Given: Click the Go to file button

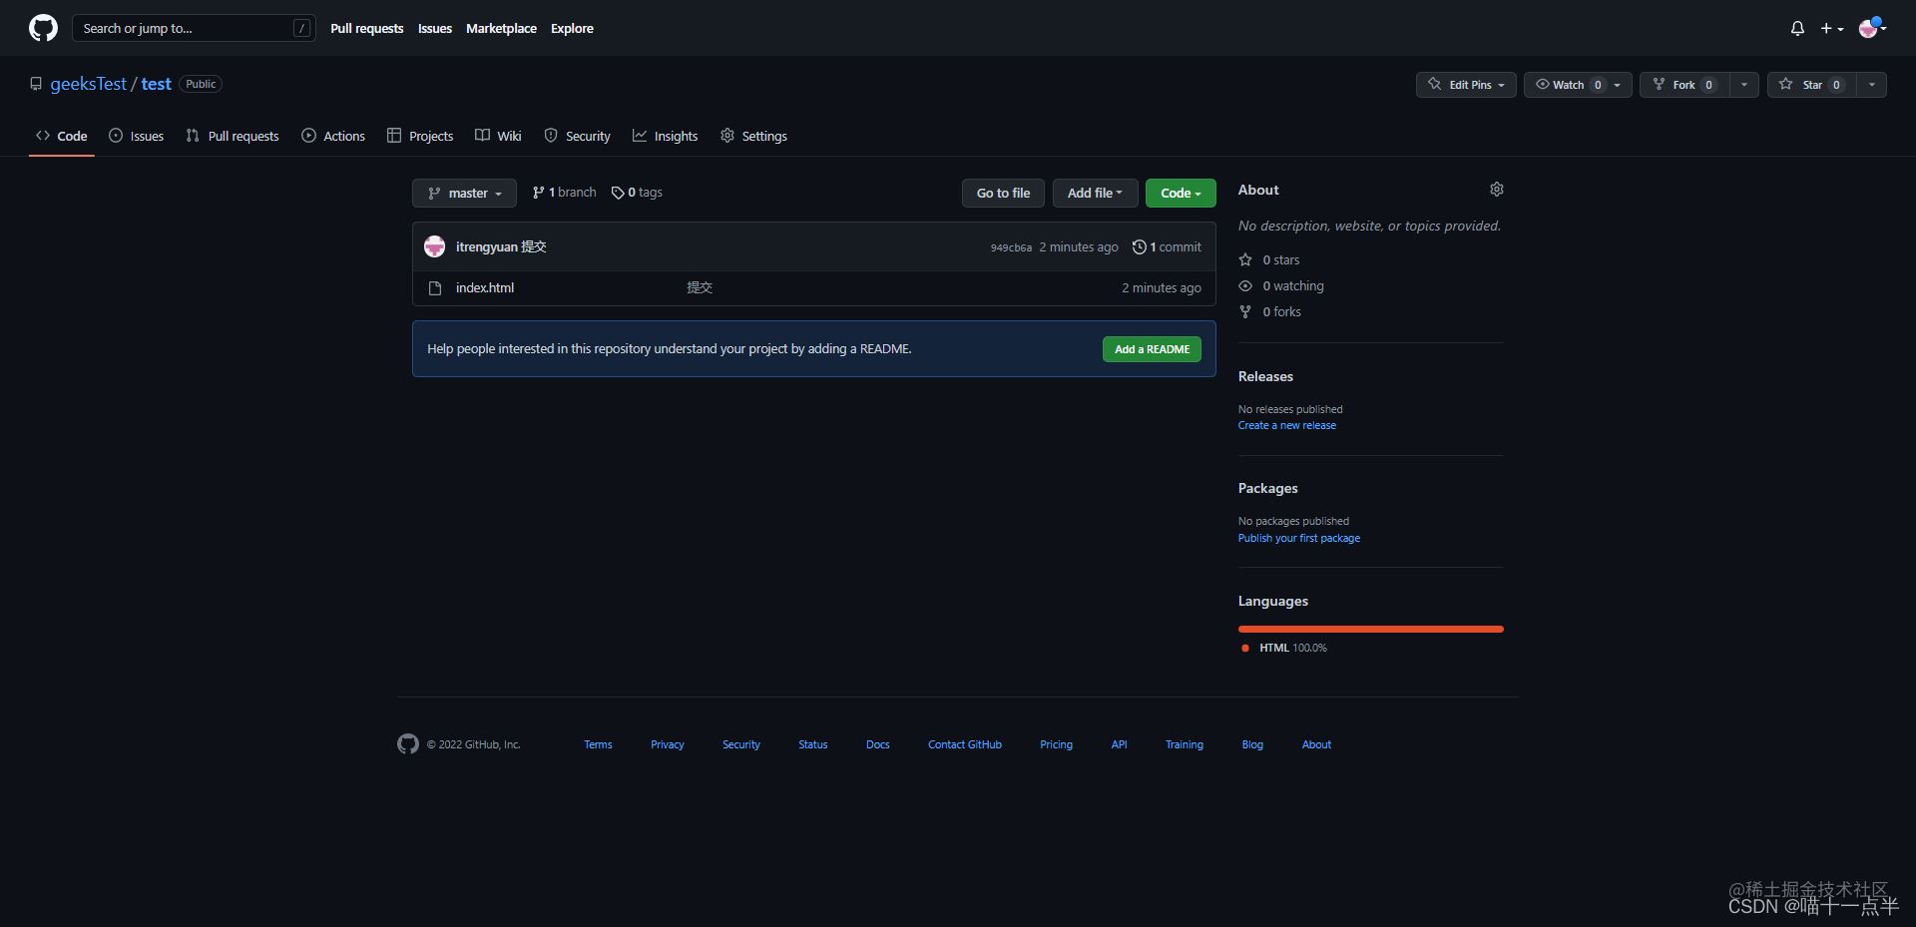Looking at the screenshot, I should (x=1003, y=193).
